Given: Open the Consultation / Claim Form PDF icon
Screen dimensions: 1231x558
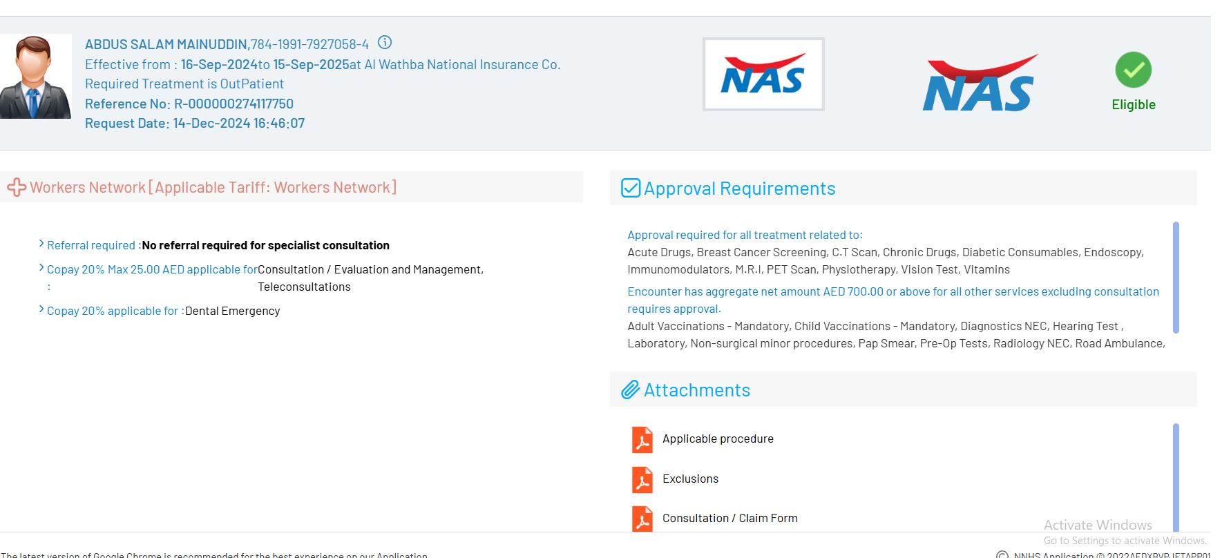Looking at the screenshot, I should [x=642, y=519].
